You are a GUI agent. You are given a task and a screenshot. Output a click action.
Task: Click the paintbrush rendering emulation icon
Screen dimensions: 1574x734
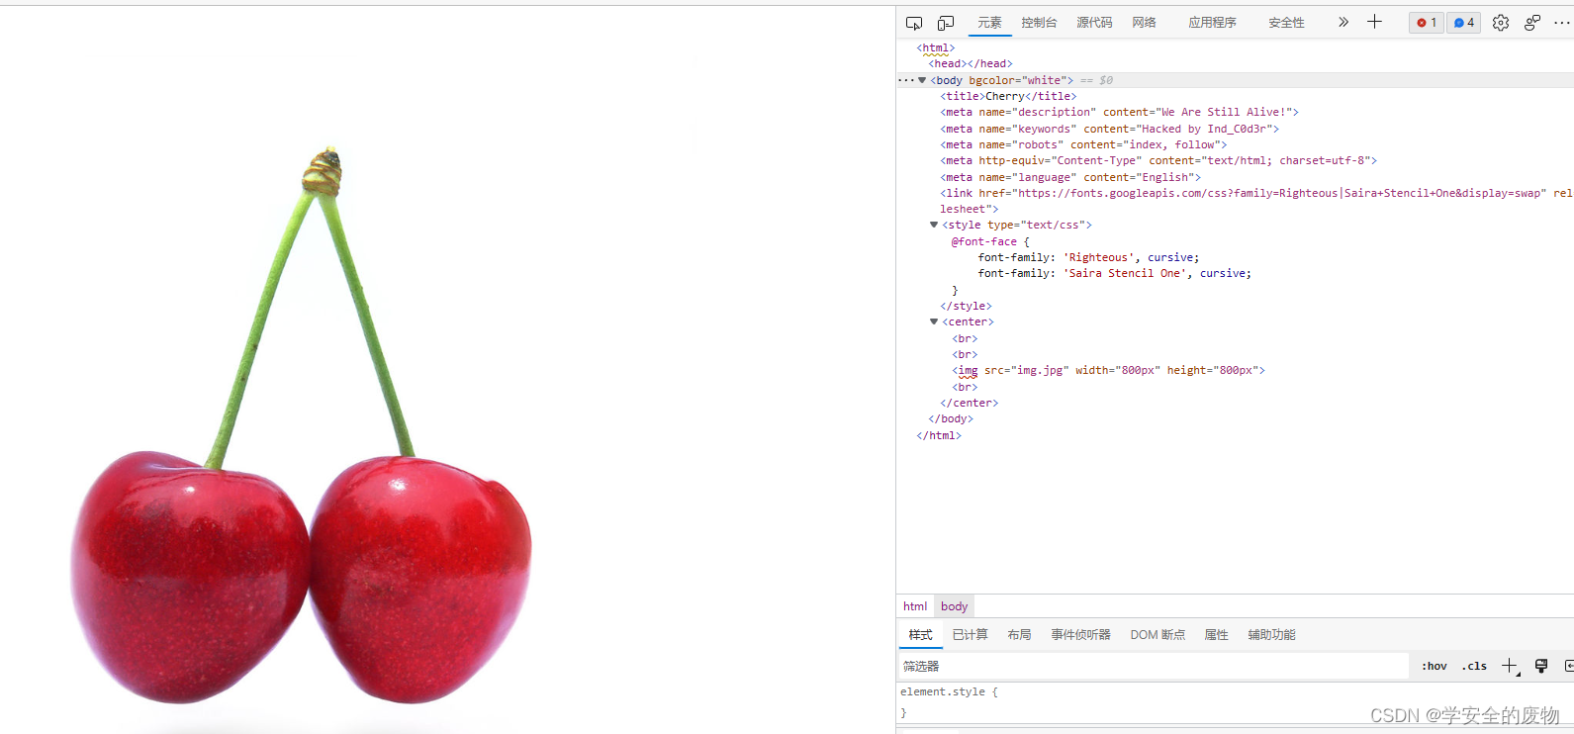(x=1541, y=666)
